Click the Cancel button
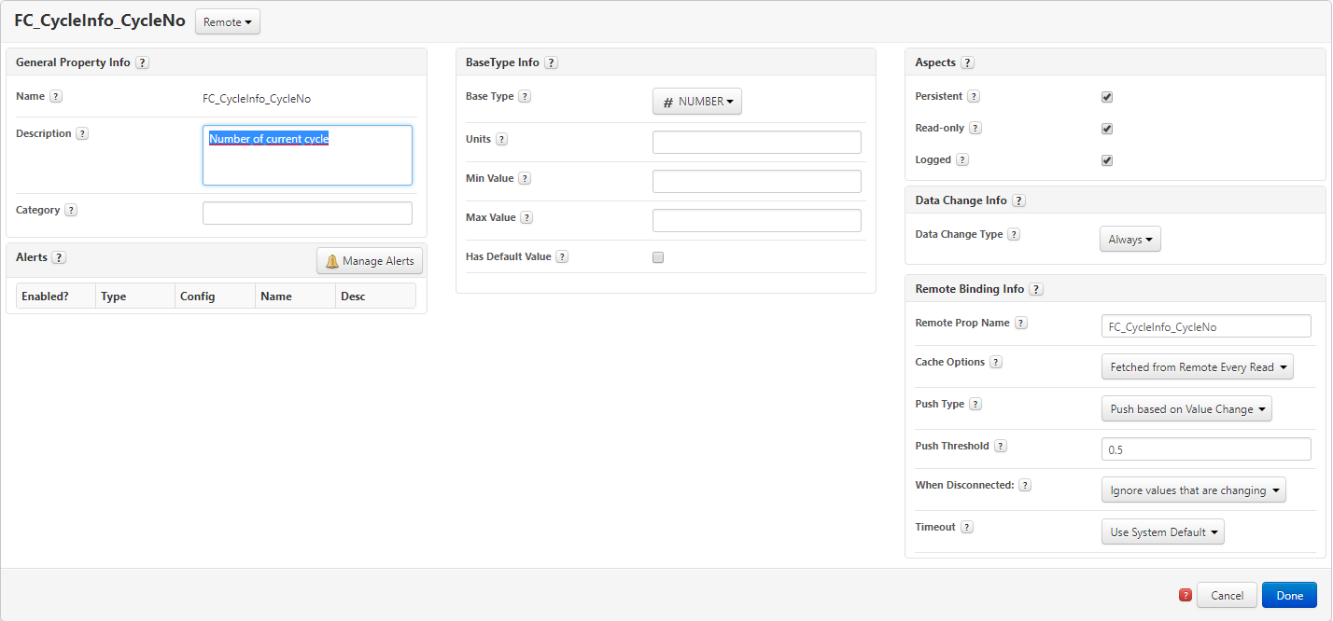The image size is (1333, 621). pyautogui.click(x=1227, y=595)
